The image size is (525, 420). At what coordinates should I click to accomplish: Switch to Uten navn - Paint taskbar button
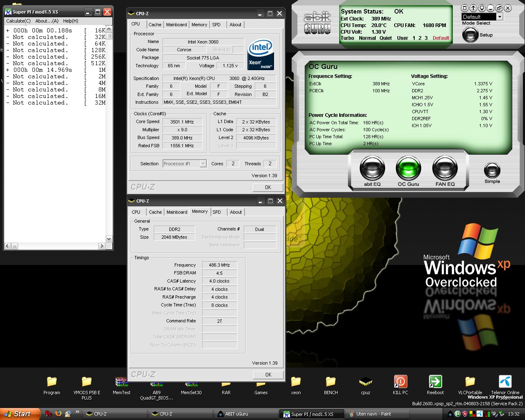click(x=378, y=414)
